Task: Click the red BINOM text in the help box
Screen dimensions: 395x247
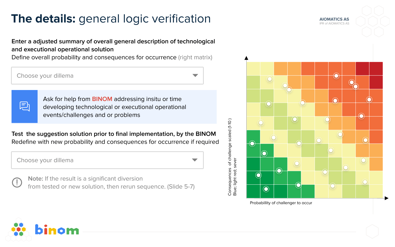Action: click(102, 99)
